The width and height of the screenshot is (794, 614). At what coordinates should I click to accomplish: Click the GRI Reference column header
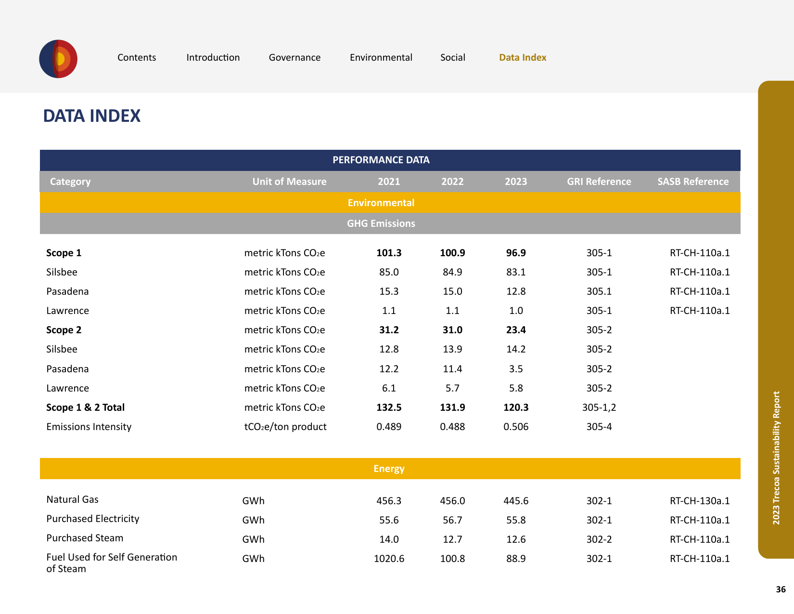coord(599,182)
